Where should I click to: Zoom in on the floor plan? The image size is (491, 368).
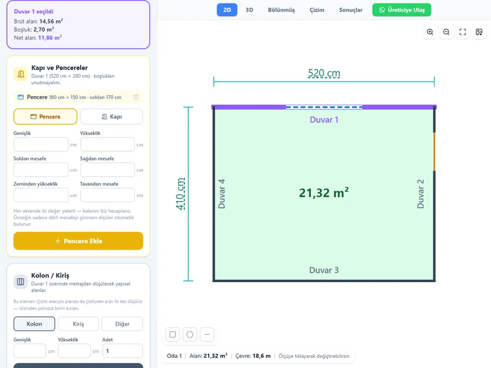[x=430, y=32]
